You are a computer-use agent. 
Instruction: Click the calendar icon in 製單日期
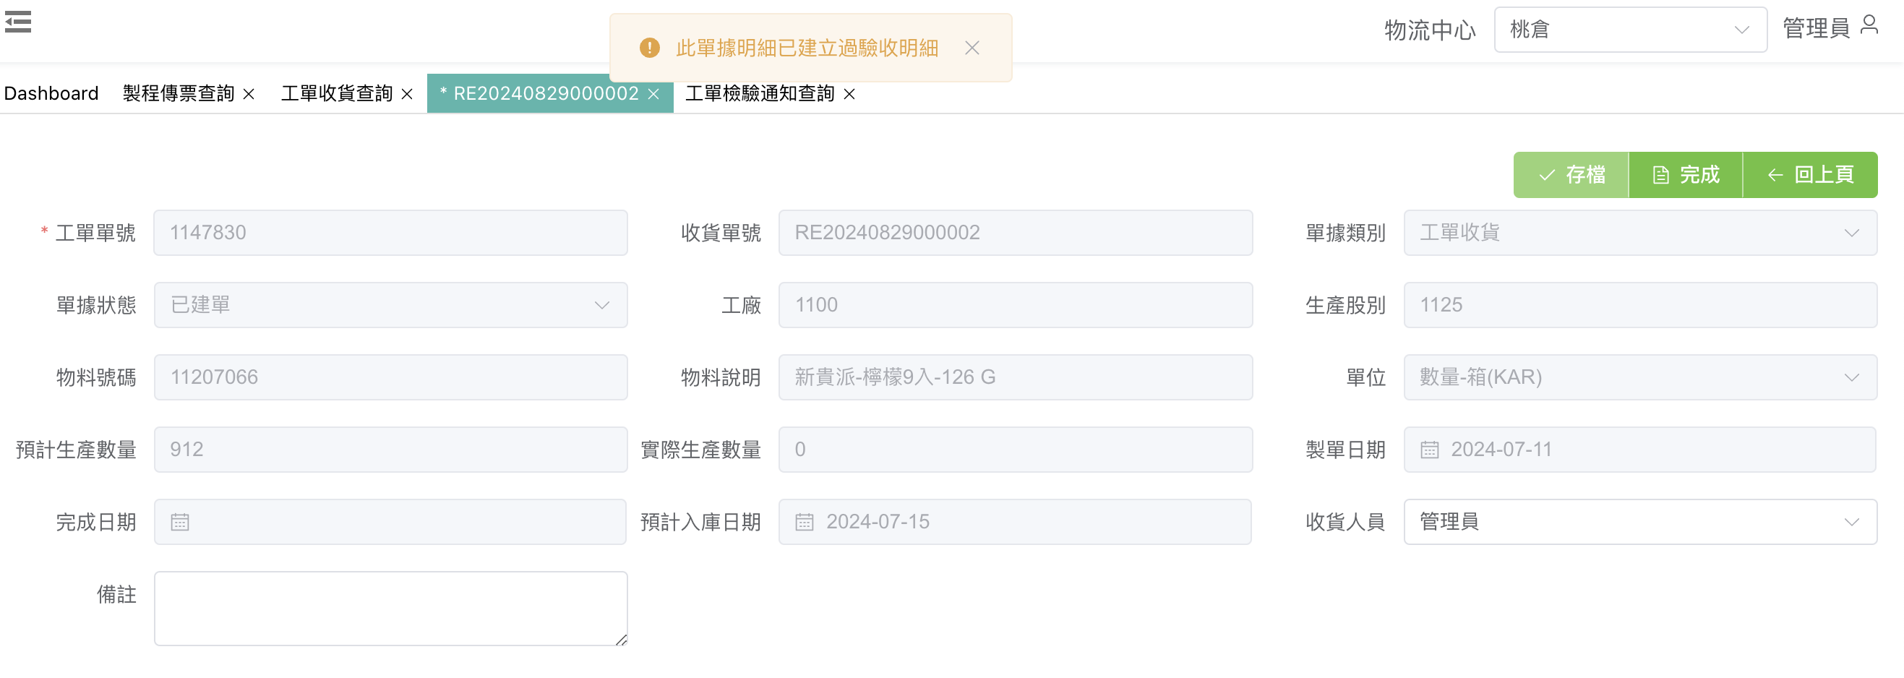(1430, 450)
